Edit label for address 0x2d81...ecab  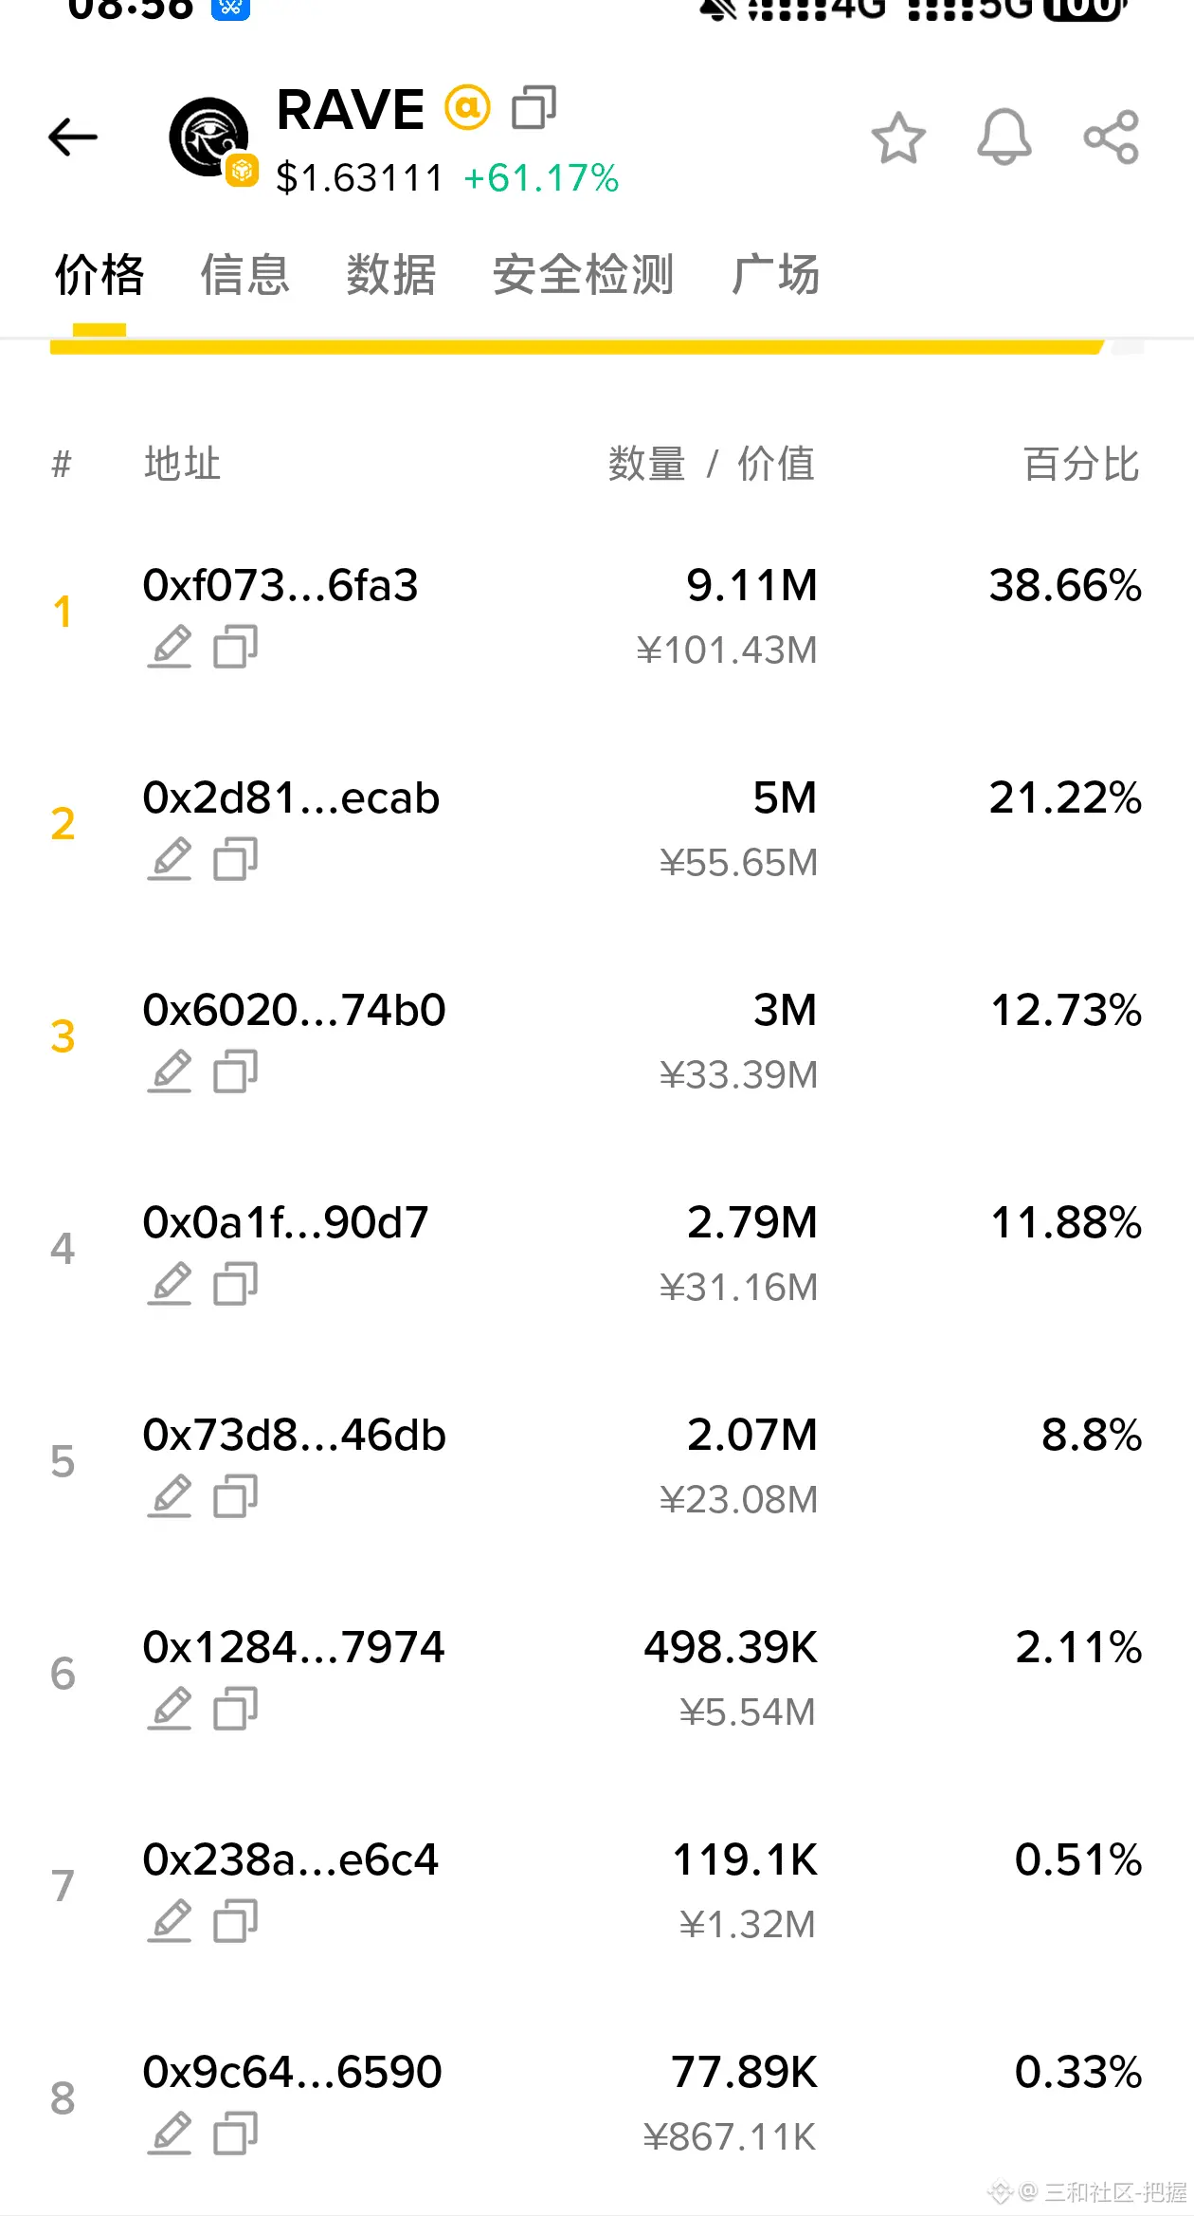[170, 860]
